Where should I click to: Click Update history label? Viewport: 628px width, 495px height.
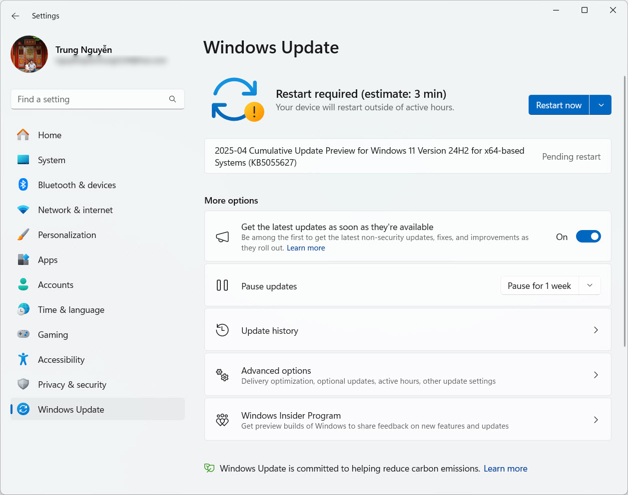[270, 331]
